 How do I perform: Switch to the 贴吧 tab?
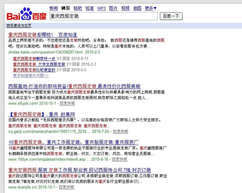(x=78, y=8)
